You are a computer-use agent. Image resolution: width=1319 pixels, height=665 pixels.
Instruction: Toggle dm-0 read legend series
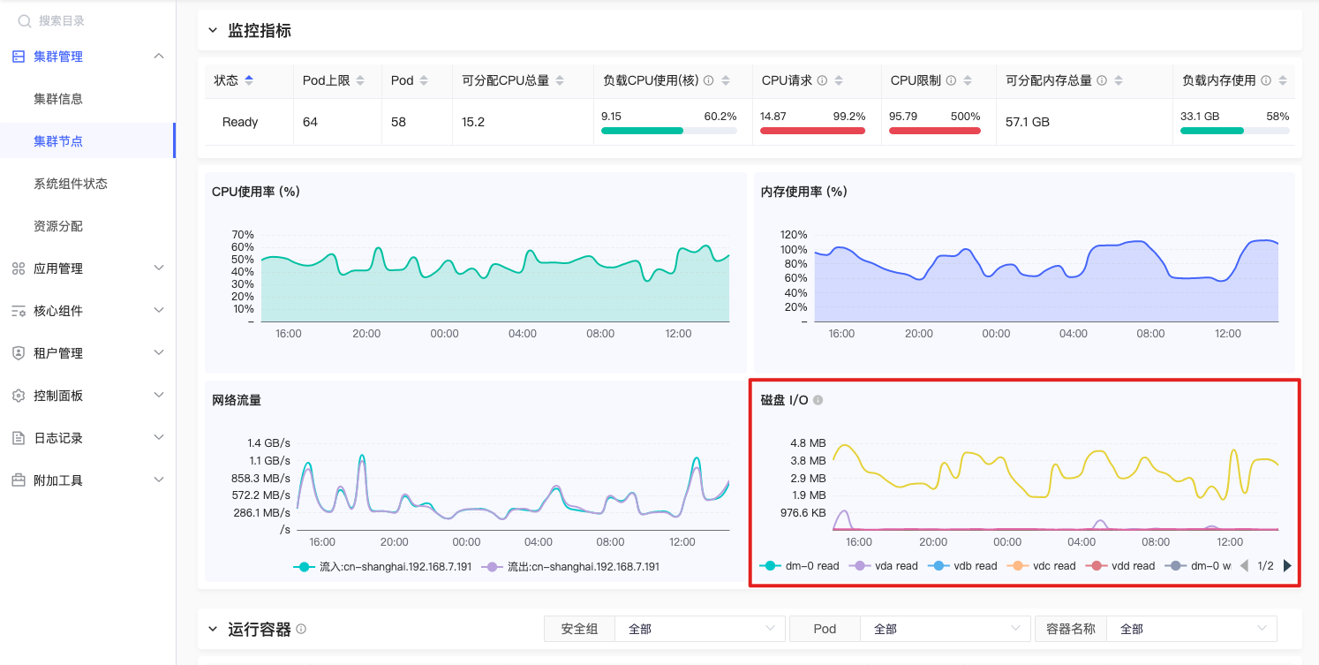click(x=799, y=565)
